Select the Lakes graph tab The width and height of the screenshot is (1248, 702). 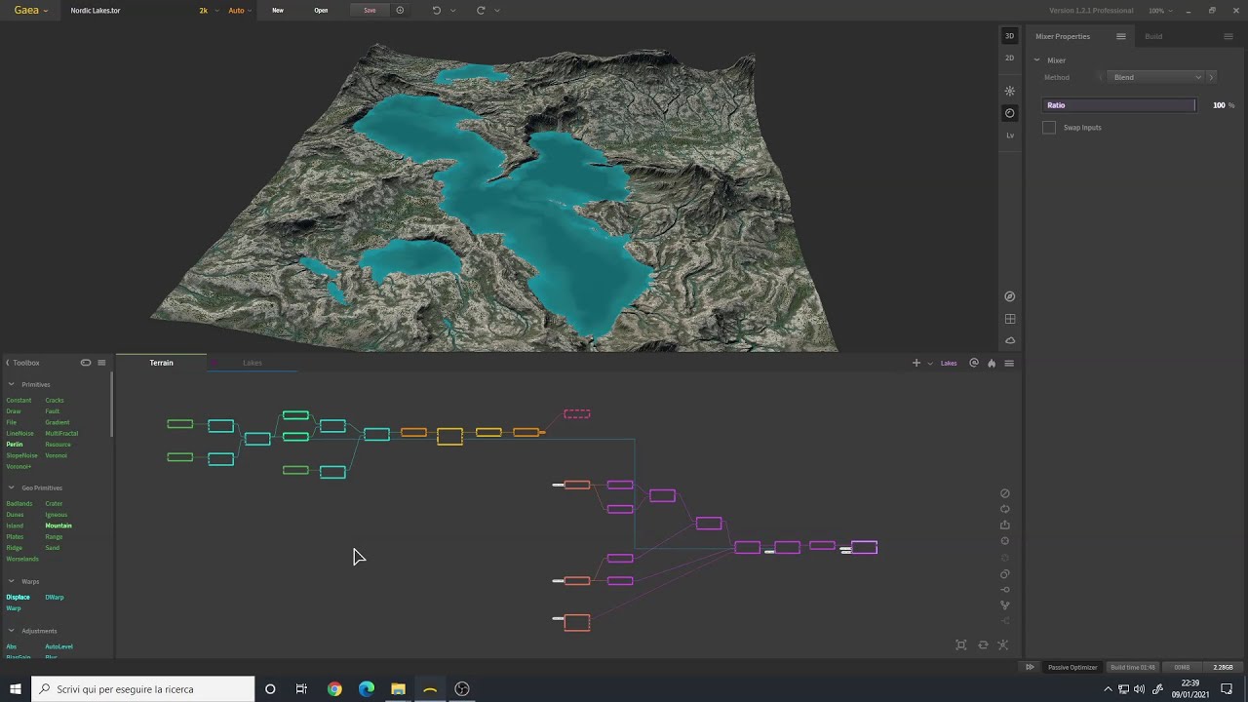click(x=253, y=363)
